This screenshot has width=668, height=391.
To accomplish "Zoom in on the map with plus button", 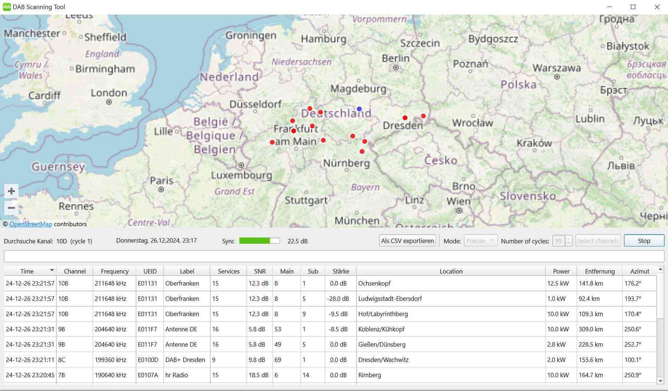I will pyautogui.click(x=11, y=191).
